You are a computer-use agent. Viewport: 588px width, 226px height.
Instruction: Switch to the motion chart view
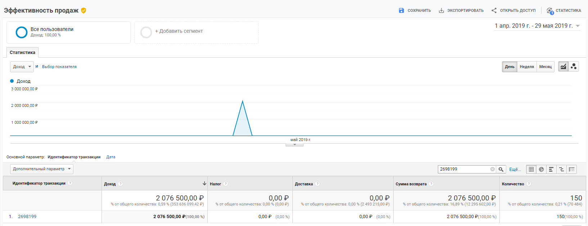pos(574,67)
